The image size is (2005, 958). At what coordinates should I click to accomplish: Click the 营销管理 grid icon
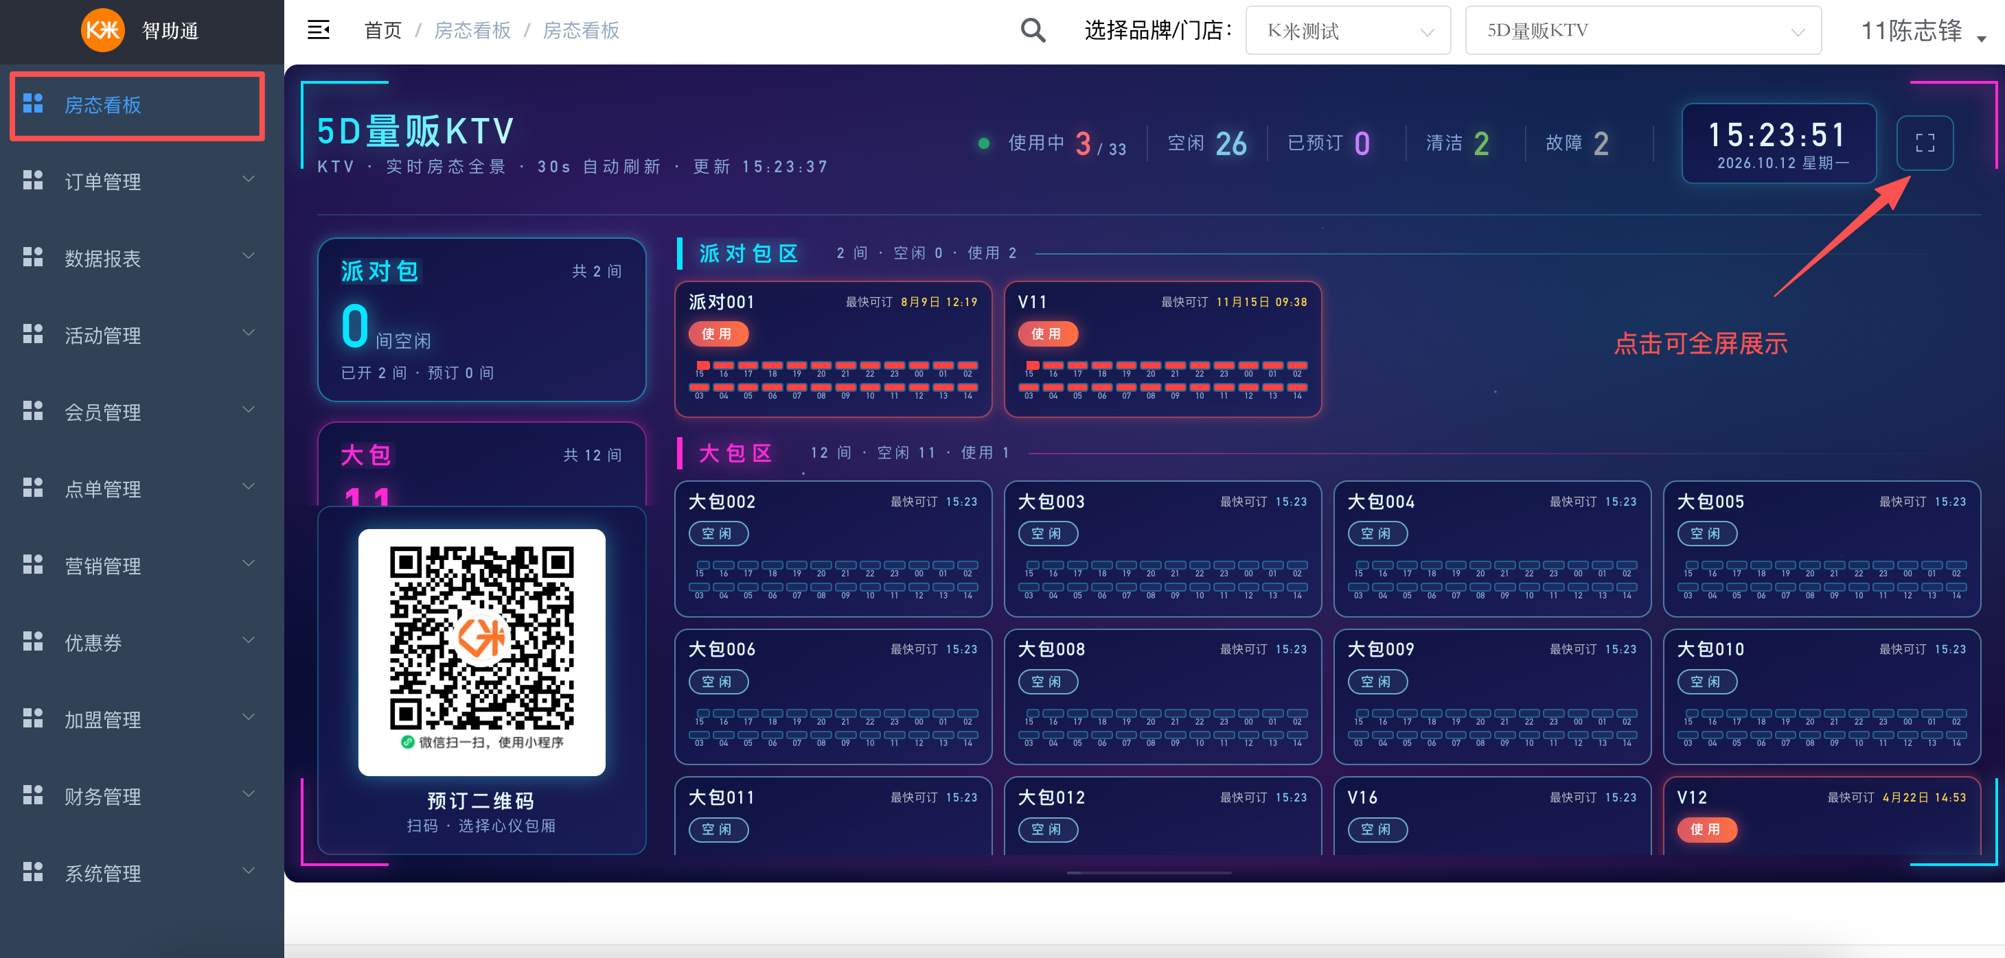[33, 565]
